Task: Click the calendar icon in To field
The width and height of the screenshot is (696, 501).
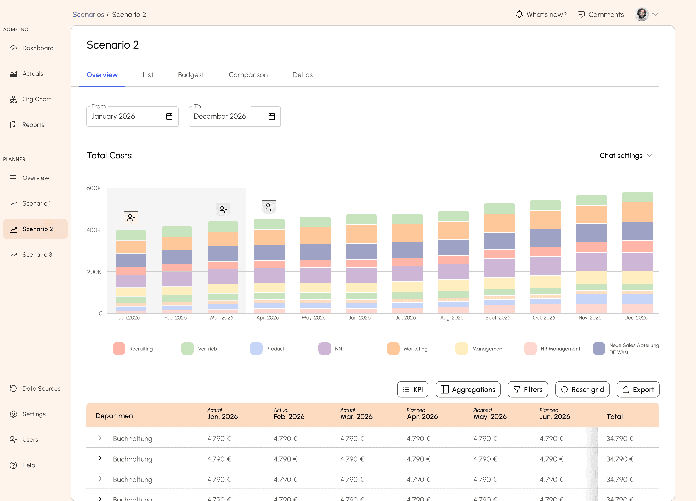Action: (x=271, y=116)
